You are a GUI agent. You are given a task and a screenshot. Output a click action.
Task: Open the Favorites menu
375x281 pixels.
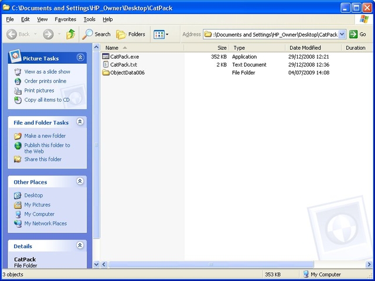point(65,19)
